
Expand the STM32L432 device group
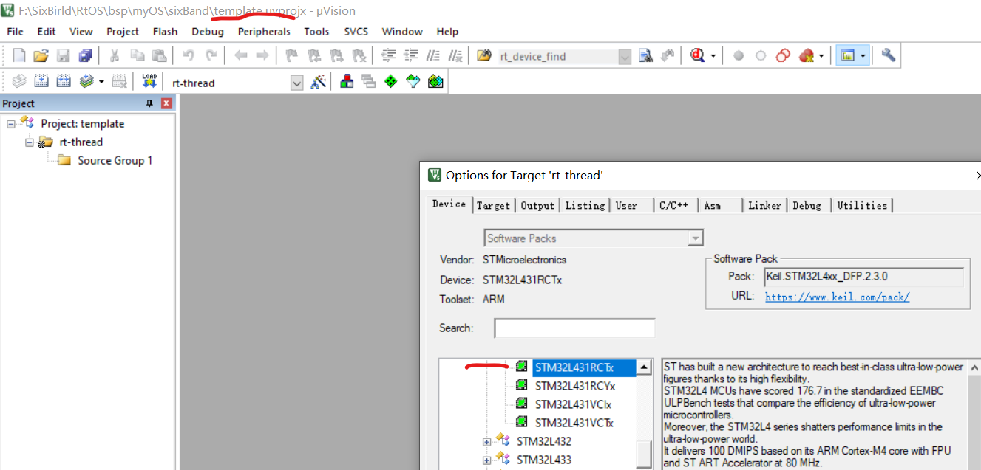tap(486, 442)
